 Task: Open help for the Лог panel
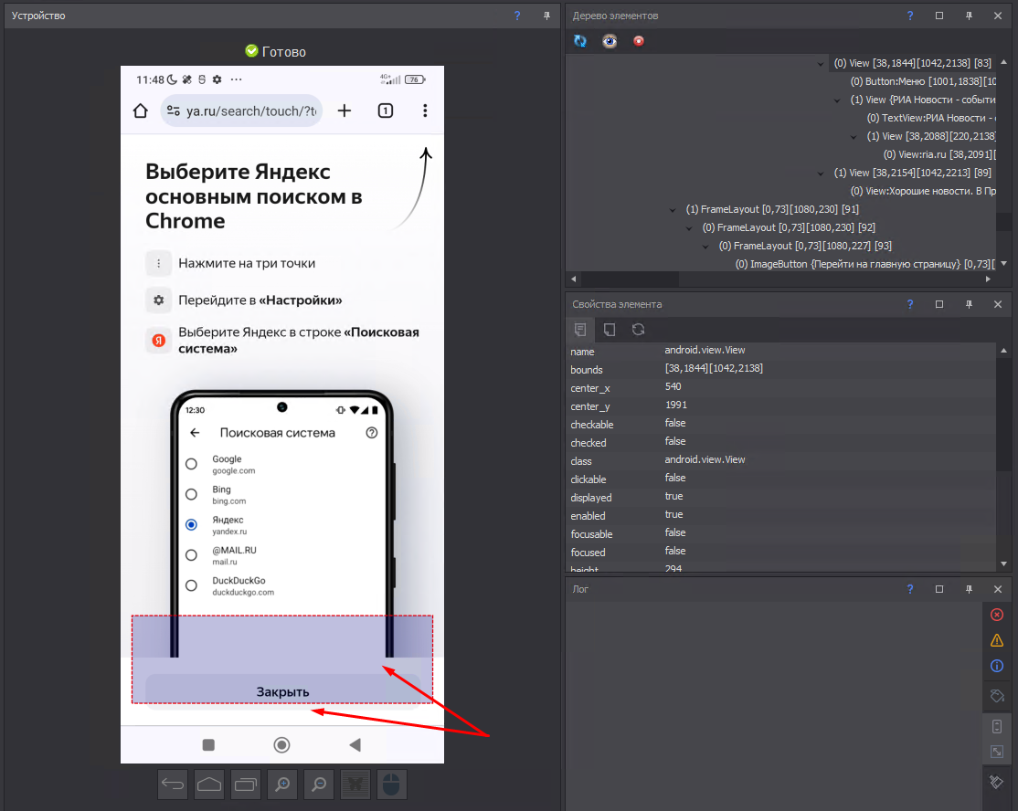[909, 589]
